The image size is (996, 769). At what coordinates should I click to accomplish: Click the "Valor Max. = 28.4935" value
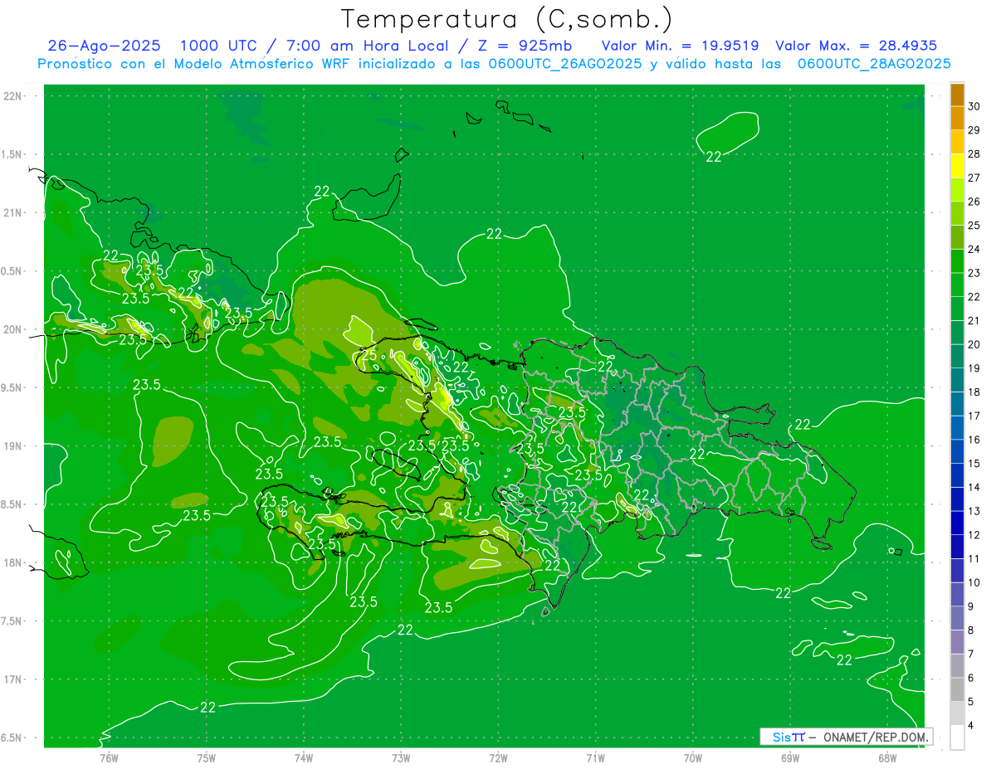pyautogui.click(x=856, y=46)
